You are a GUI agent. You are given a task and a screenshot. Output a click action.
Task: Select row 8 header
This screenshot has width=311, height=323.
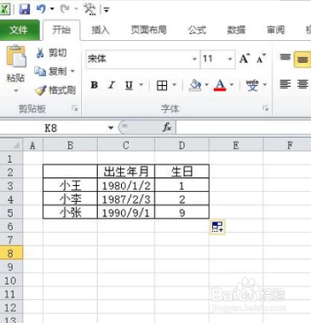click(11, 253)
